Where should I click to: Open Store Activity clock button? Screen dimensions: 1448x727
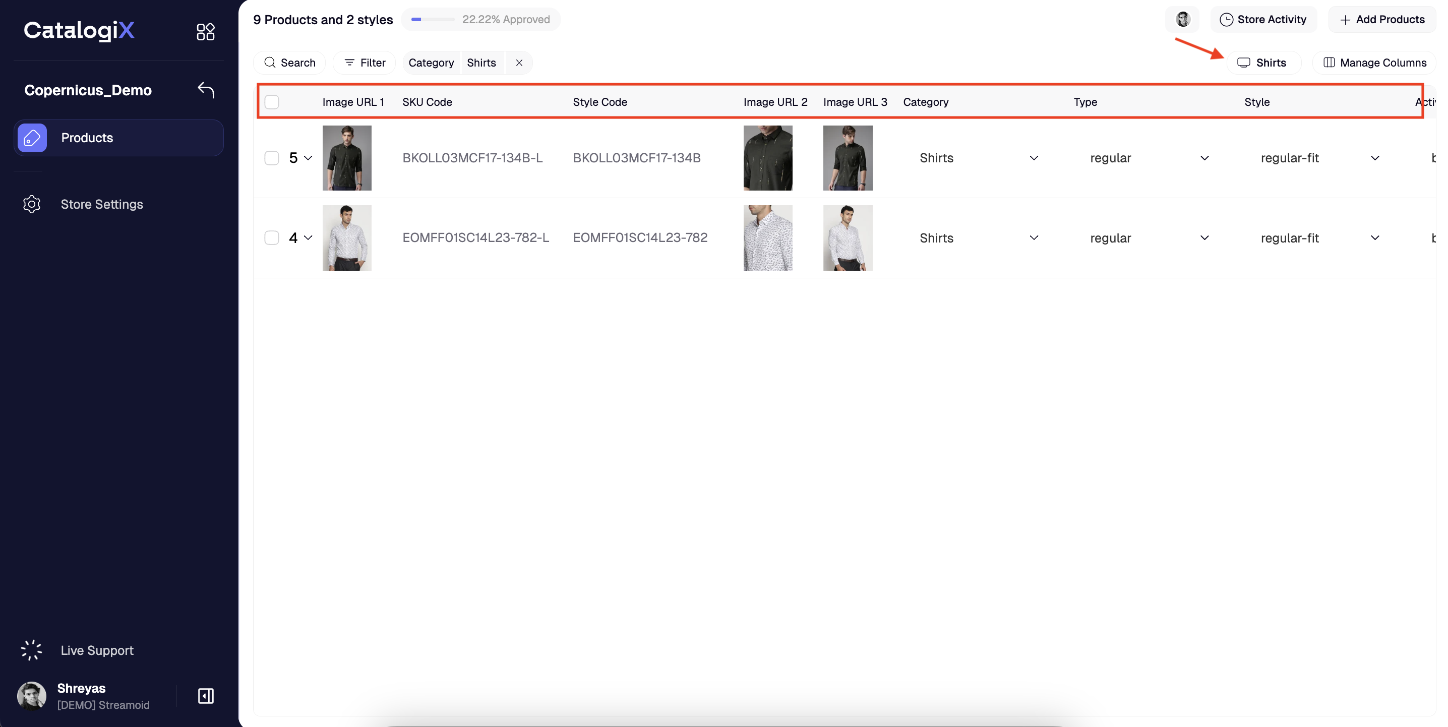1263,19
